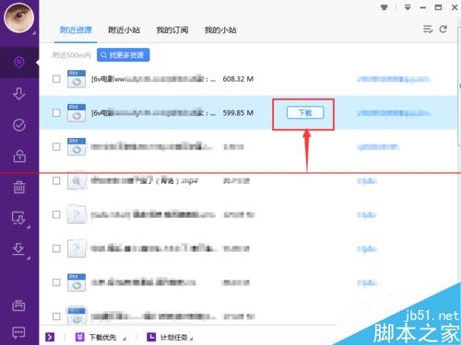The image size is (461, 345).
Task: Open the downloading tasks arrow icon in the sidebar
Action: click(x=19, y=94)
